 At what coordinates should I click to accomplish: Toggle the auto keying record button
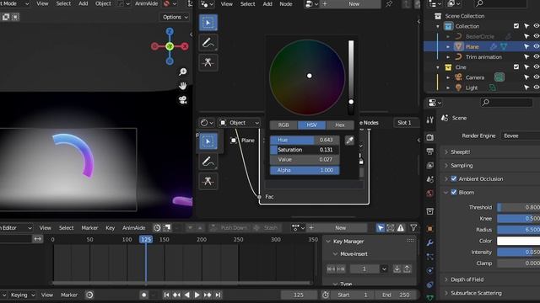144,295
